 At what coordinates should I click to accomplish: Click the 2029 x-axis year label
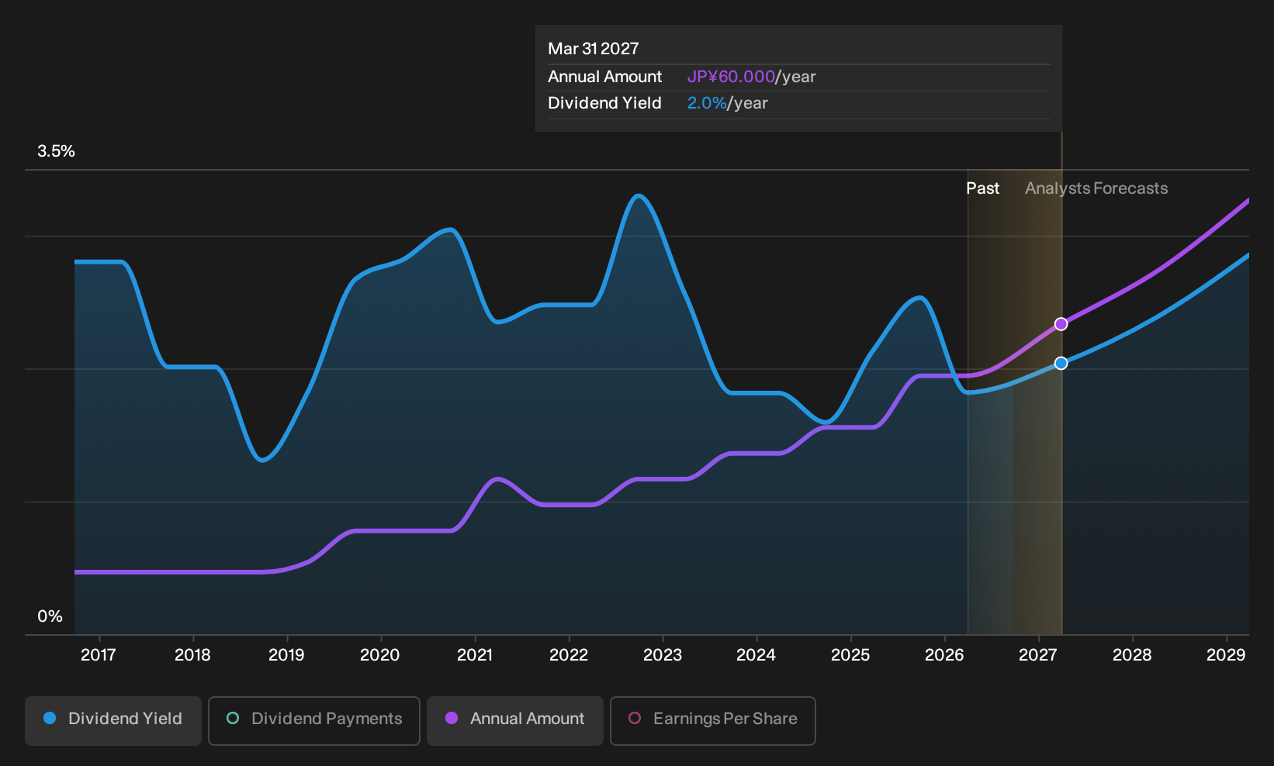coord(1226,655)
